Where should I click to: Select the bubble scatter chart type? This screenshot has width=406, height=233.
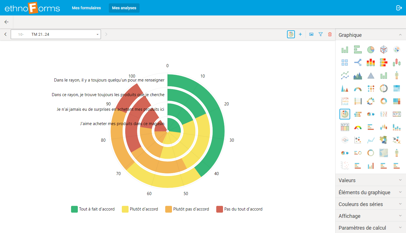click(358, 140)
